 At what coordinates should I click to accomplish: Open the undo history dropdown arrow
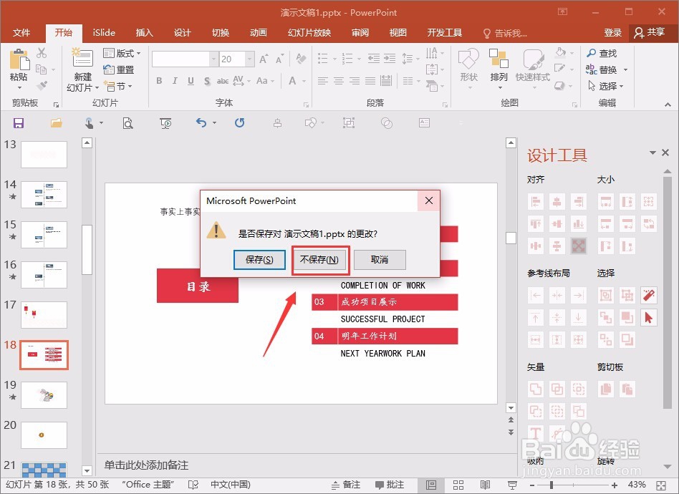coord(214,123)
